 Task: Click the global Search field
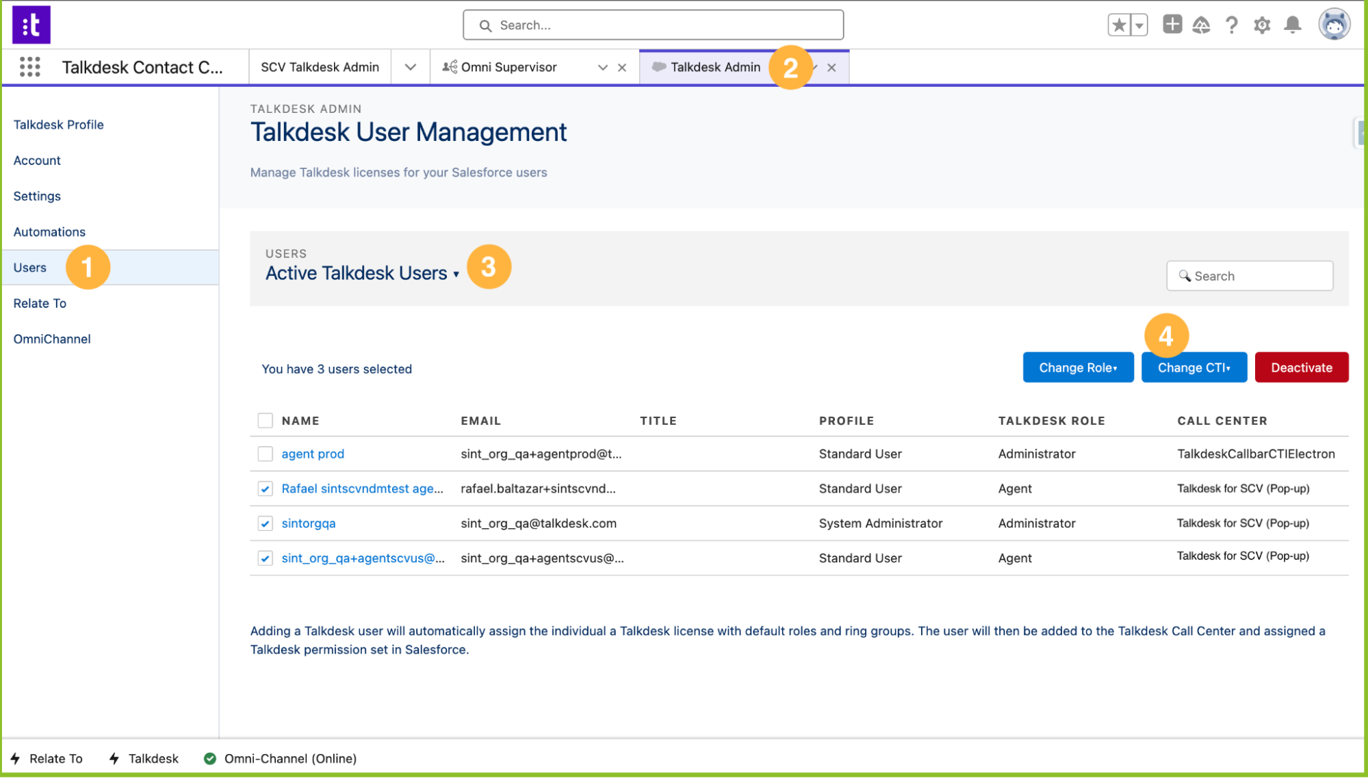click(654, 25)
